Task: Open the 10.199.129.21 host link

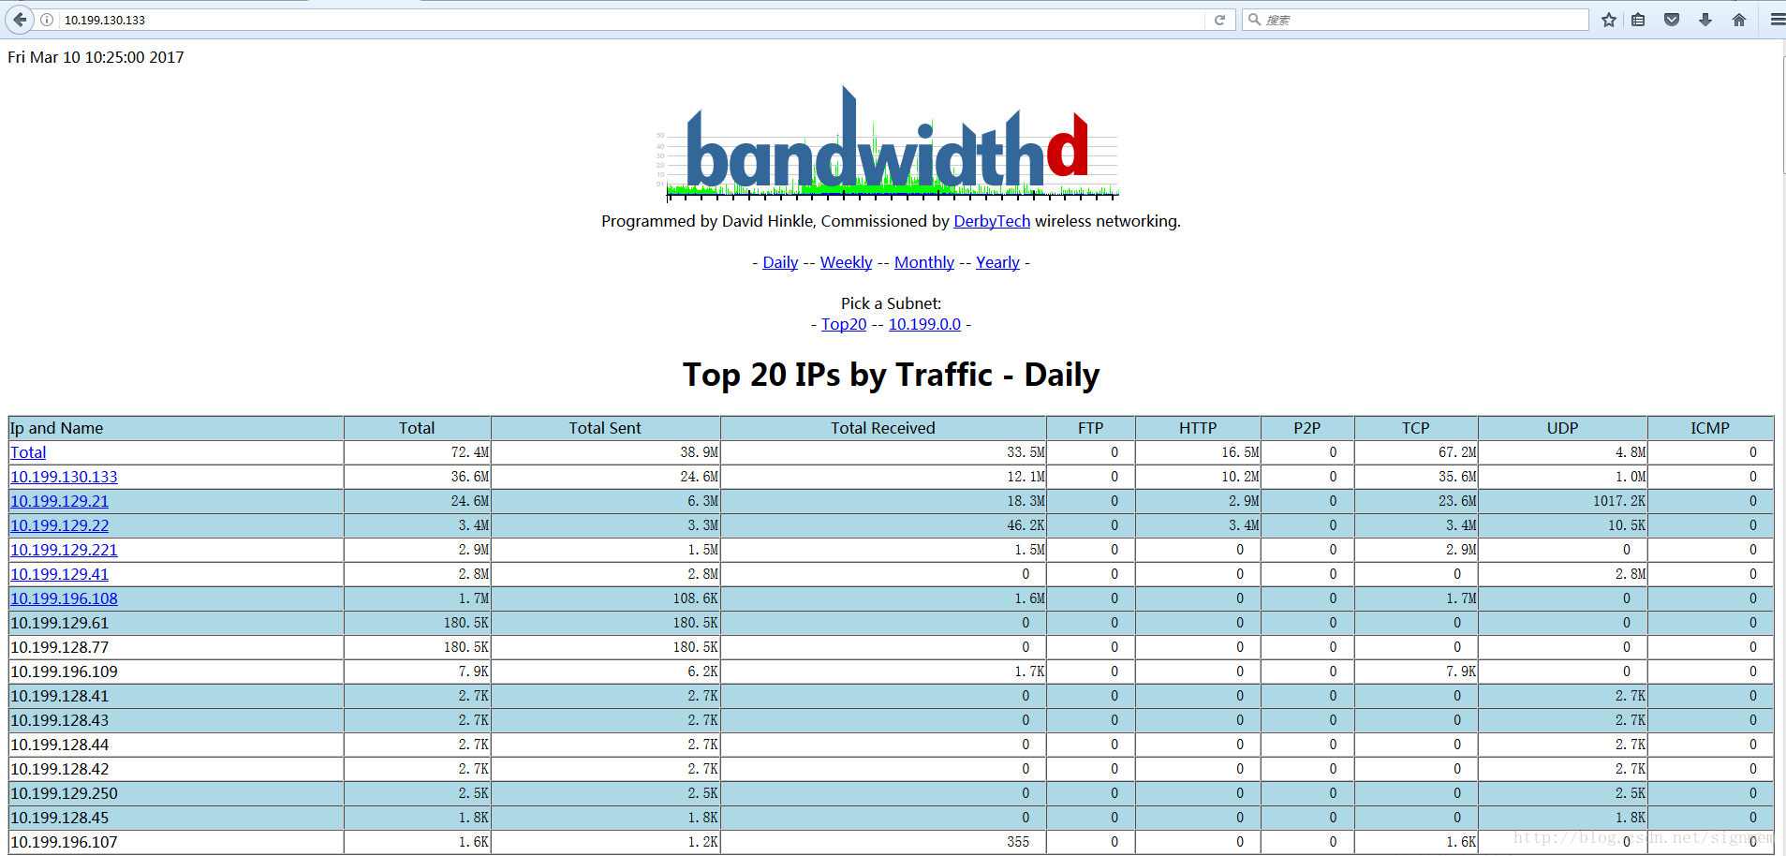Action: [x=59, y=501]
